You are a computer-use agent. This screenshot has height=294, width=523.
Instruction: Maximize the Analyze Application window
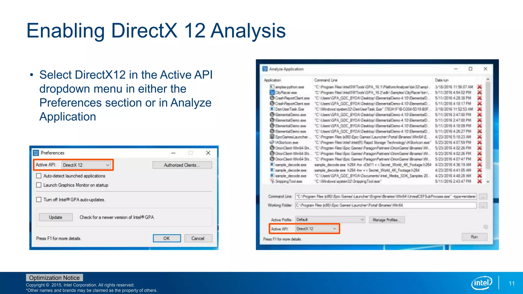[x=470, y=69]
